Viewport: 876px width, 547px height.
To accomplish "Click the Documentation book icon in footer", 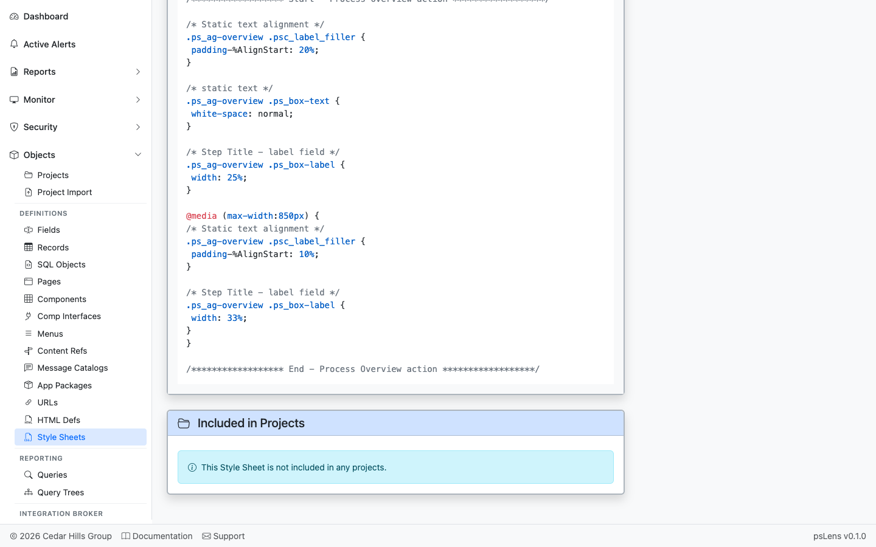I will [x=126, y=536].
